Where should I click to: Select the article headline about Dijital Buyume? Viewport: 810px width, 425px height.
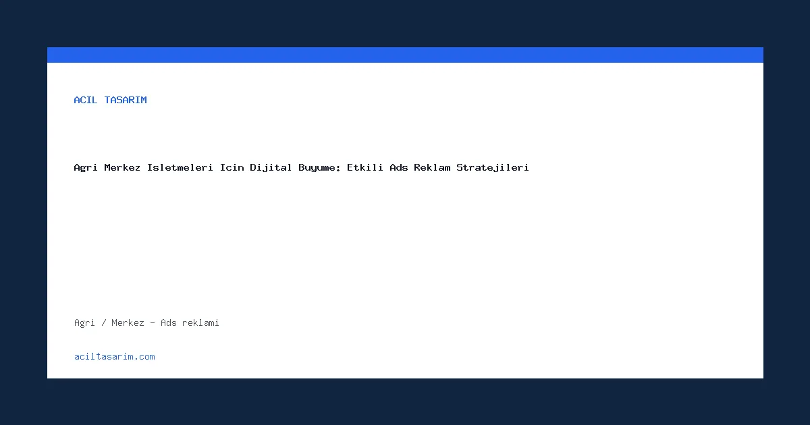301,167
